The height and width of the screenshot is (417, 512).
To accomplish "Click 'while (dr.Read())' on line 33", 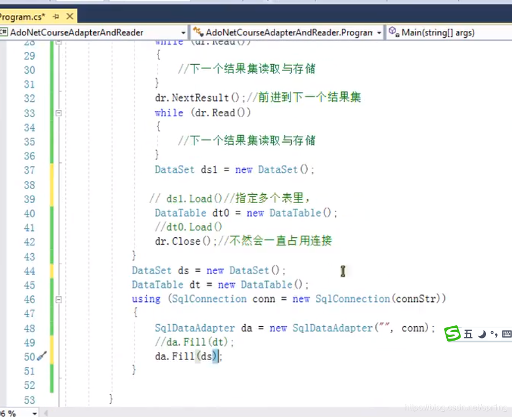I will pyautogui.click(x=203, y=112).
